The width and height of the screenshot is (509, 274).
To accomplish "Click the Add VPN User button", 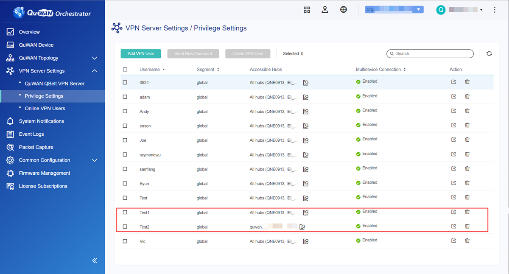I will tap(141, 54).
